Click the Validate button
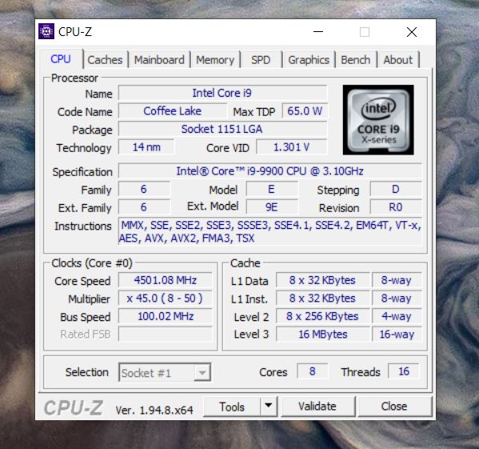This screenshot has height=449, width=479. point(317,407)
